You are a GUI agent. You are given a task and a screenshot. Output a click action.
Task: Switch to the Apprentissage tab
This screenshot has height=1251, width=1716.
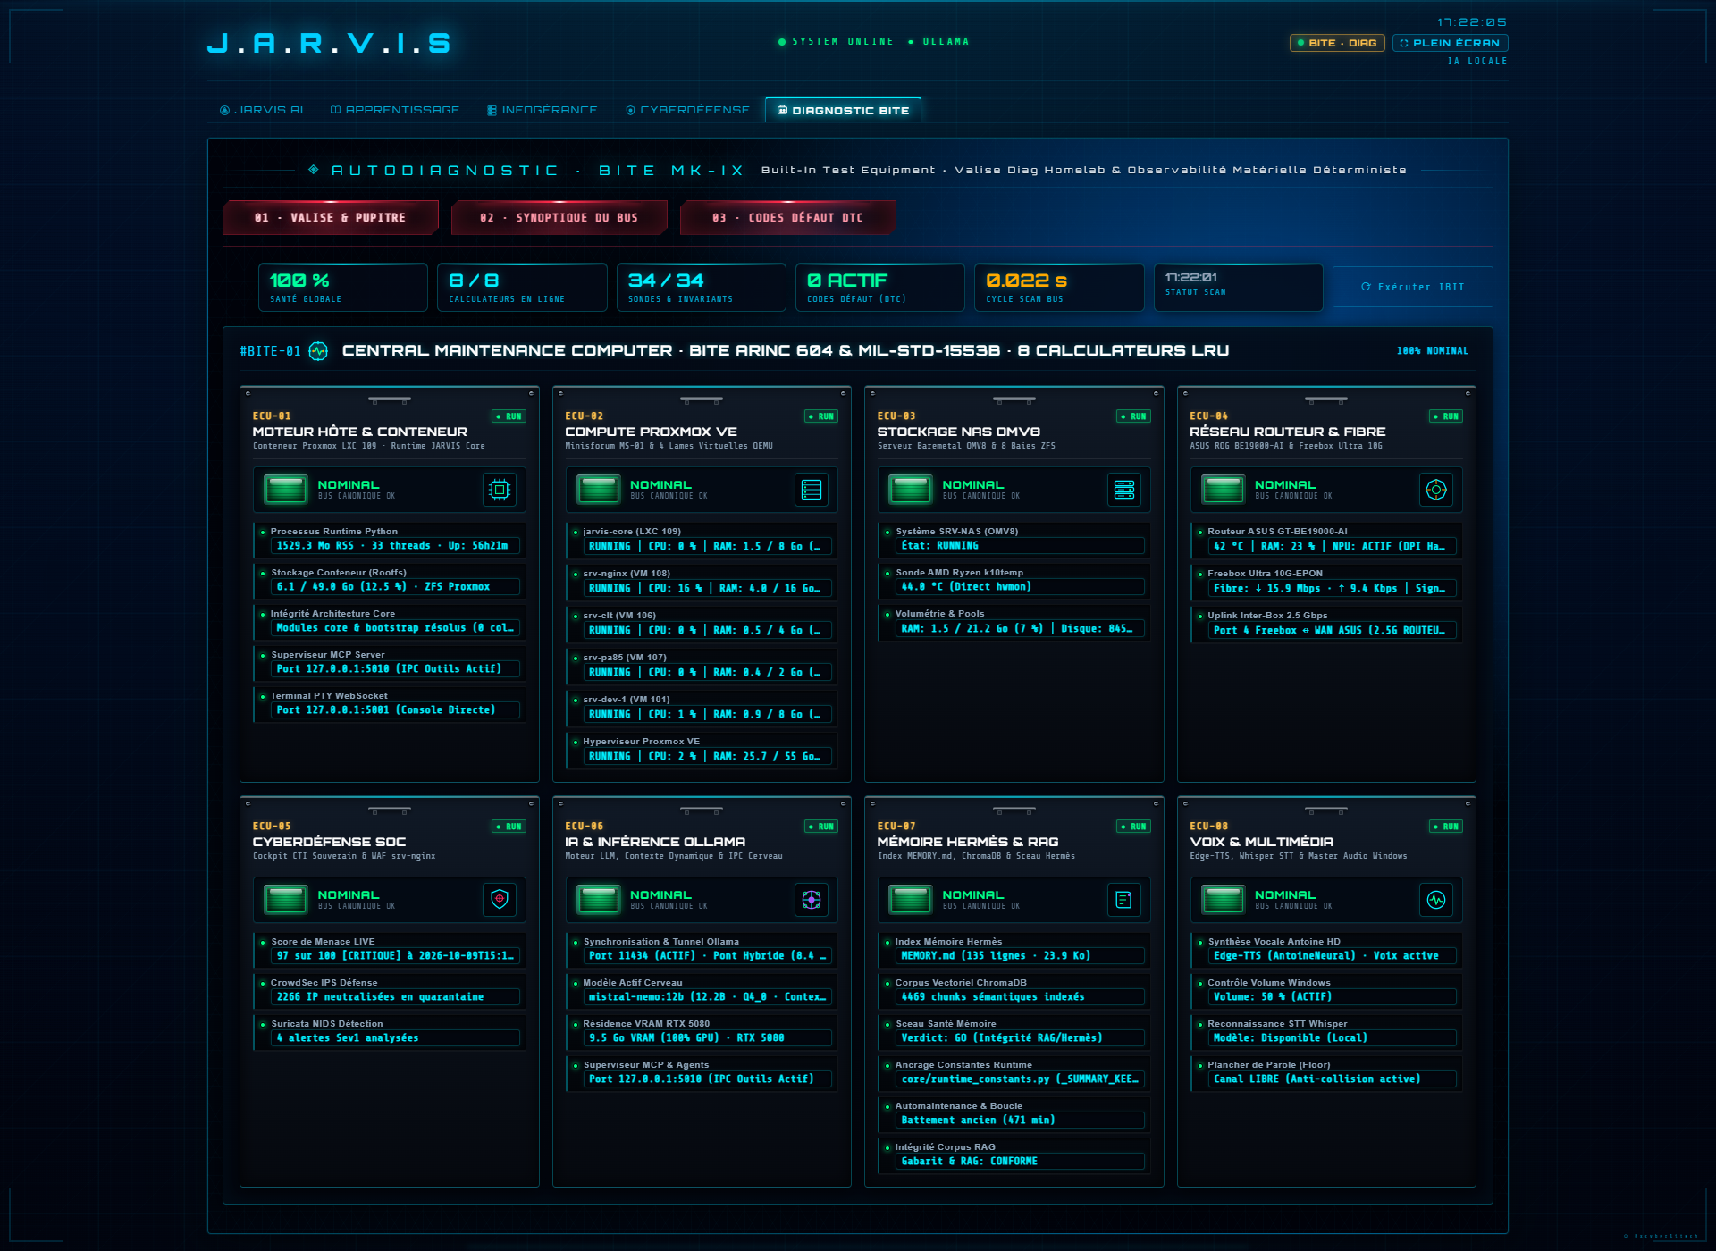[x=394, y=110]
